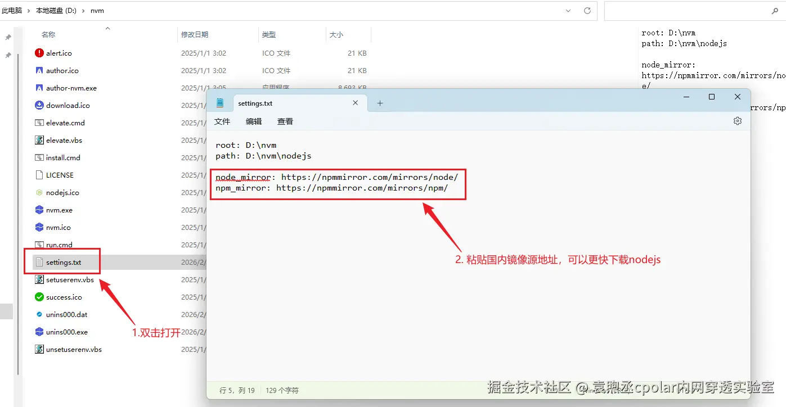Maximize the Notepad window
The width and height of the screenshot is (786, 407).
coord(711,97)
